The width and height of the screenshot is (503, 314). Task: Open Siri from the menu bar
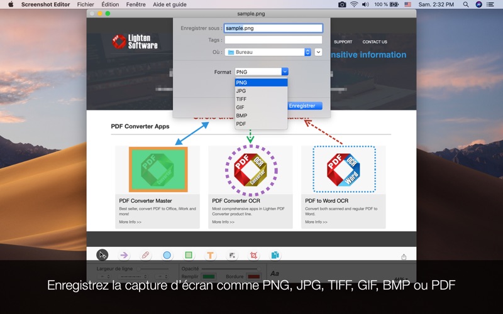(x=478, y=4)
